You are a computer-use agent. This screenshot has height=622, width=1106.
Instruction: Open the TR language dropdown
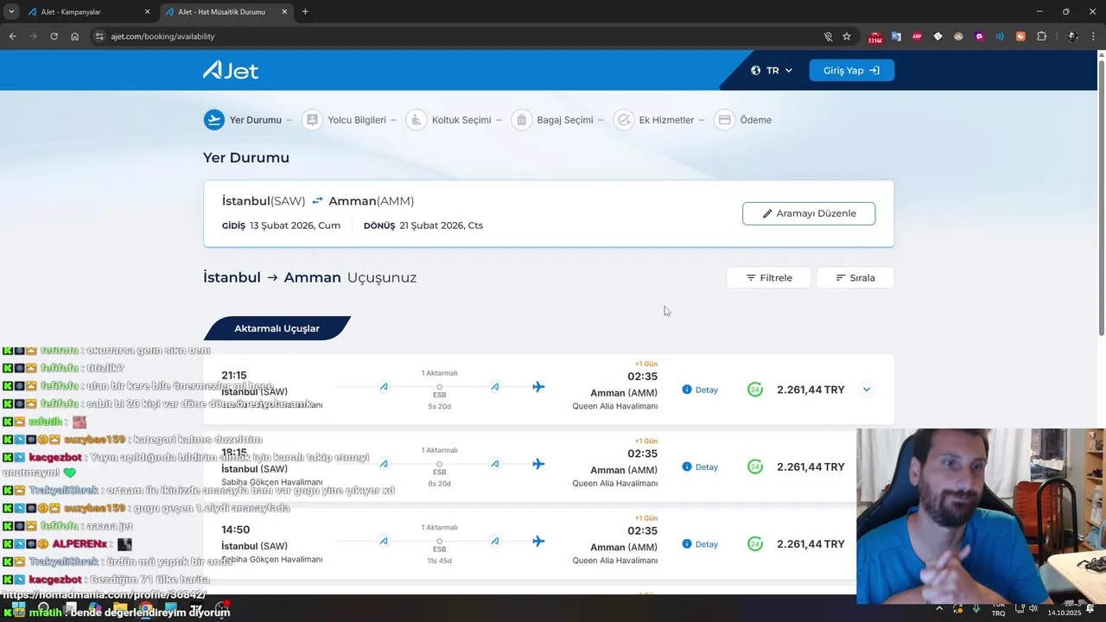point(772,71)
